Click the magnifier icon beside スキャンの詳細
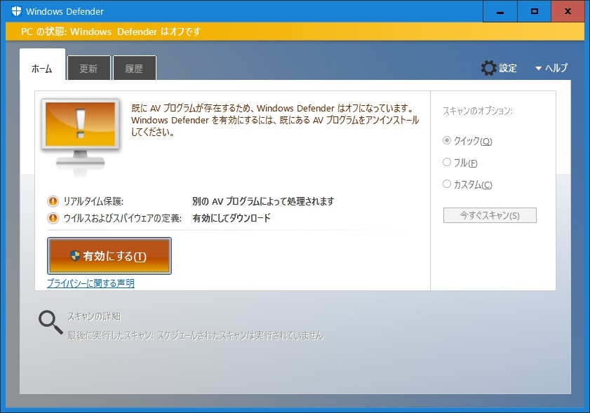Image resolution: width=590 pixels, height=413 pixels. [x=51, y=323]
